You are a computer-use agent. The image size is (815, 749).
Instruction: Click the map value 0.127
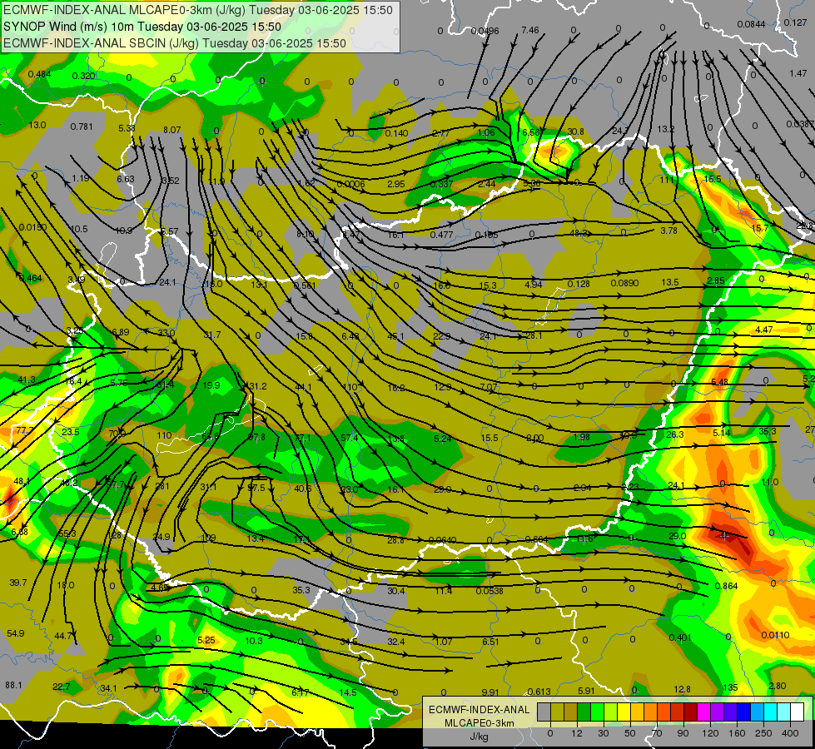pos(795,22)
